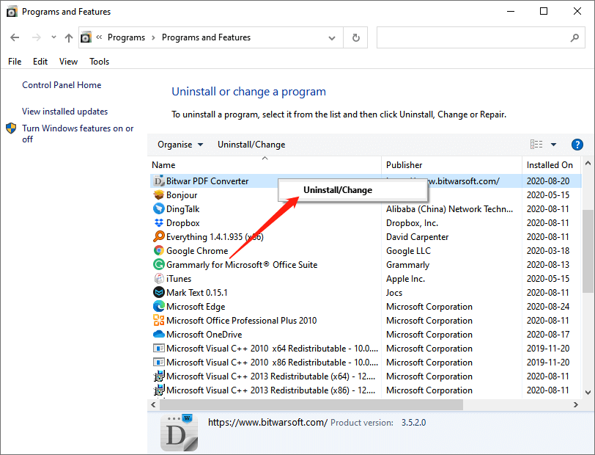Viewport: 595px width, 455px height.
Task: Click the Dropbox application icon
Action: tap(157, 222)
